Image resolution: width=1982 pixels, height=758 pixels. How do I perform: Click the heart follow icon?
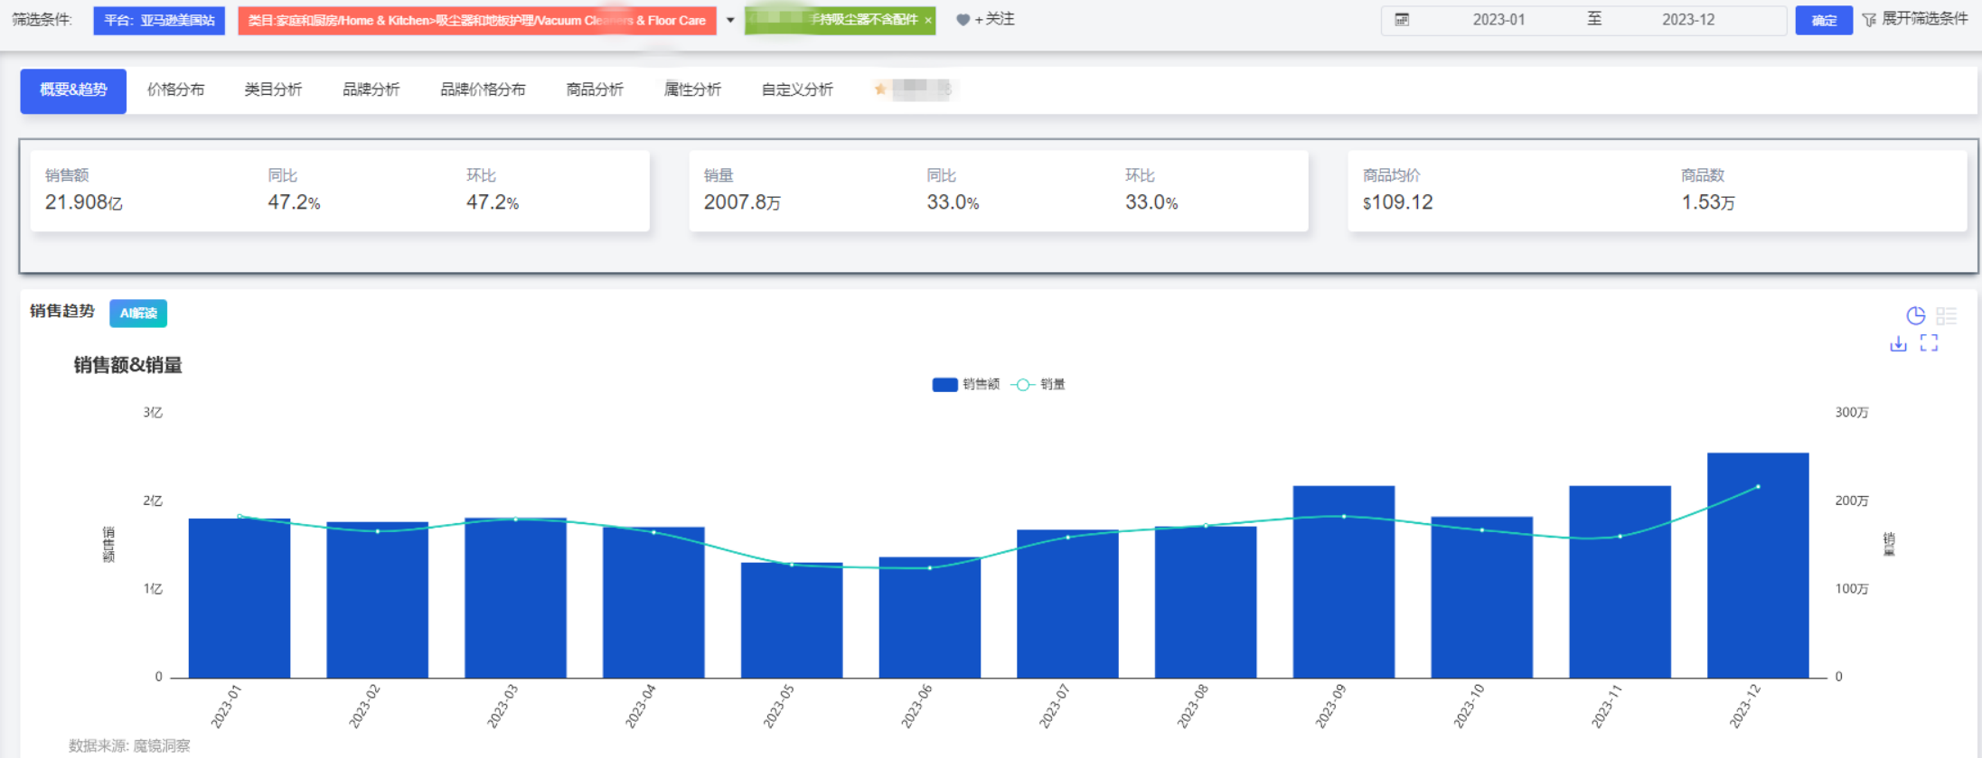(x=963, y=20)
